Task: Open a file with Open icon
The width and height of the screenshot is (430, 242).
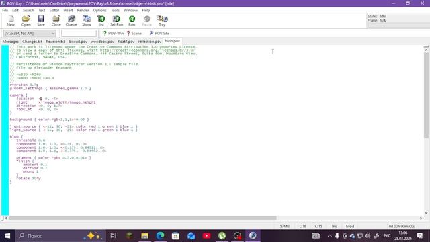Action: (26, 21)
